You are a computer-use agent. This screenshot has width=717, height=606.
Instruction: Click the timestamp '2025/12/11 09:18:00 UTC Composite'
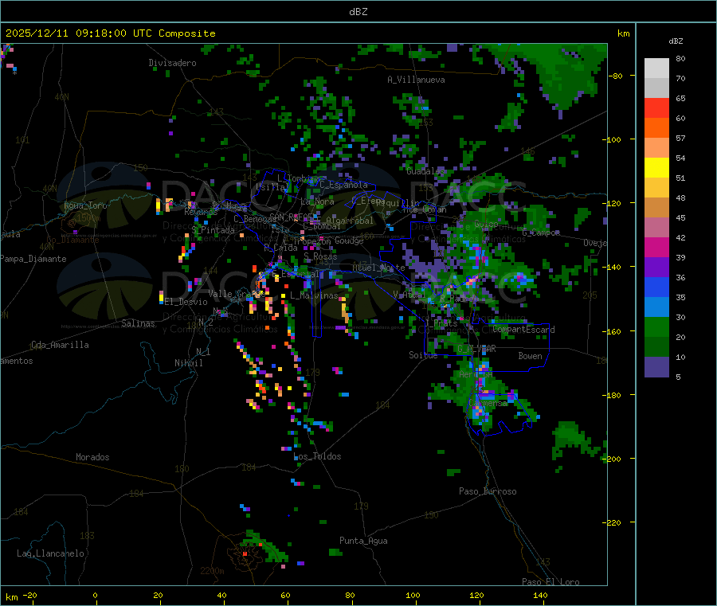[x=110, y=33]
